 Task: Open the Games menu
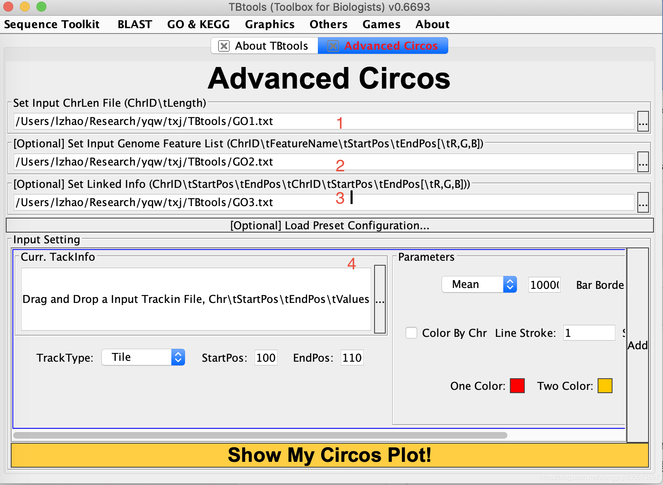(x=381, y=24)
